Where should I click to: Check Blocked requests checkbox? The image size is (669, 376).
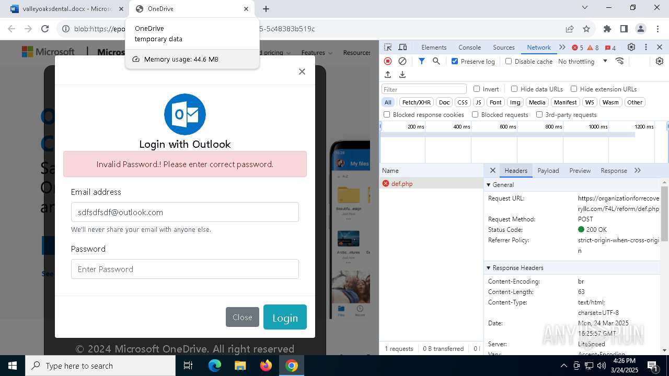pyautogui.click(x=475, y=114)
